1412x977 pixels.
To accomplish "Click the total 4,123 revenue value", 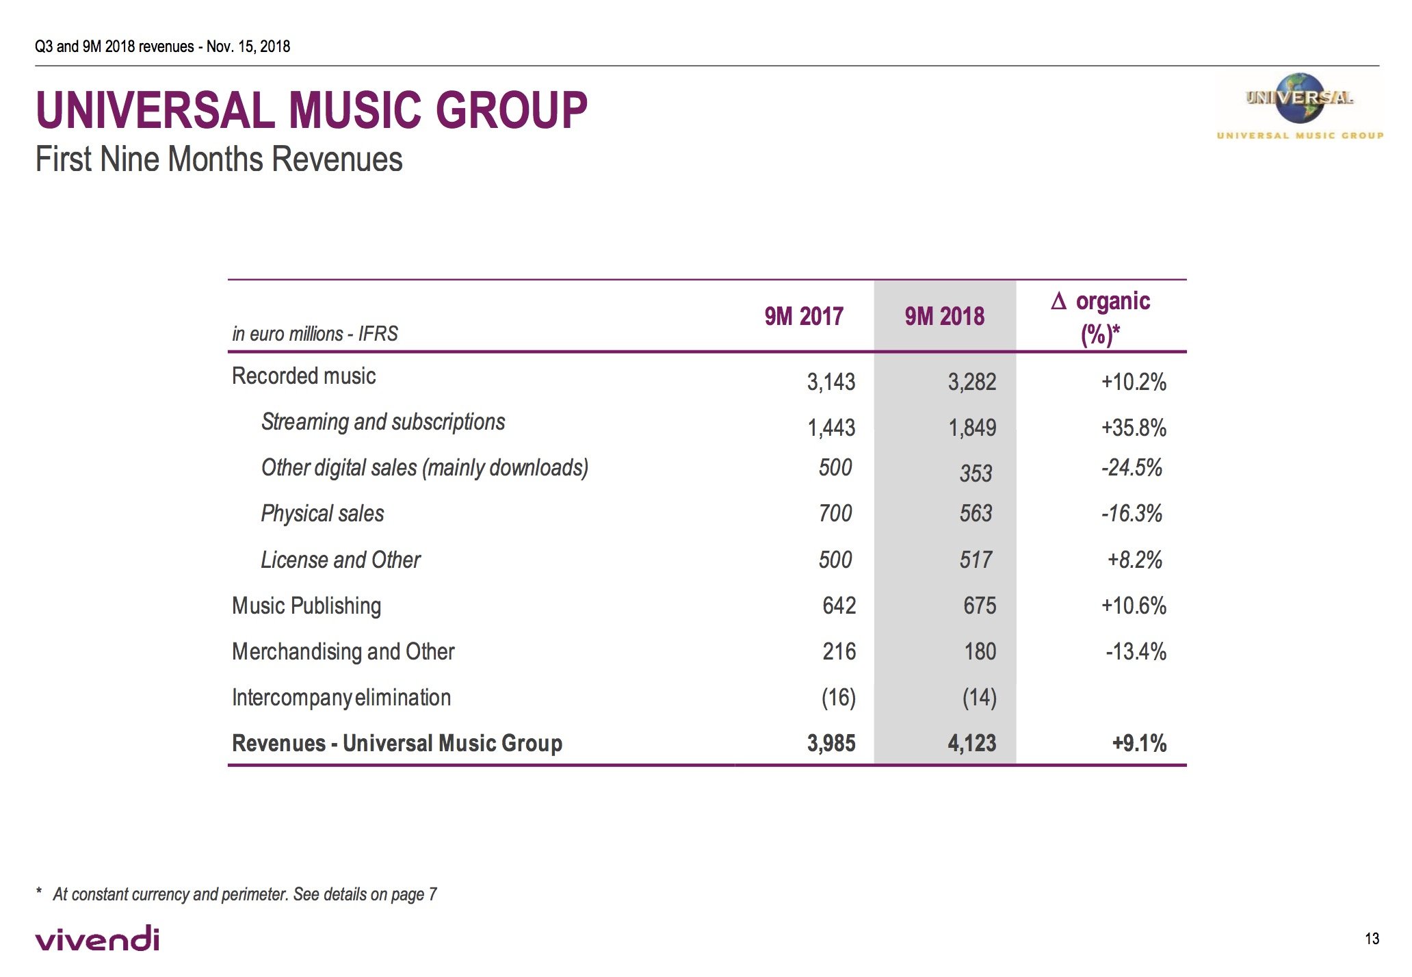I will coord(972,744).
